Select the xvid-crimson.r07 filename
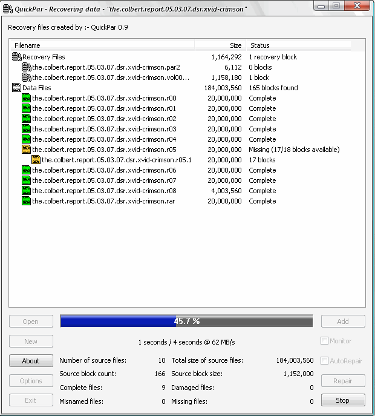 pos(104,180)
